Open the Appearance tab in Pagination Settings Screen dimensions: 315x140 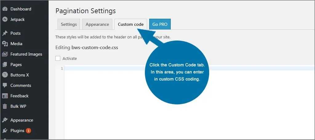click(97, 24)
